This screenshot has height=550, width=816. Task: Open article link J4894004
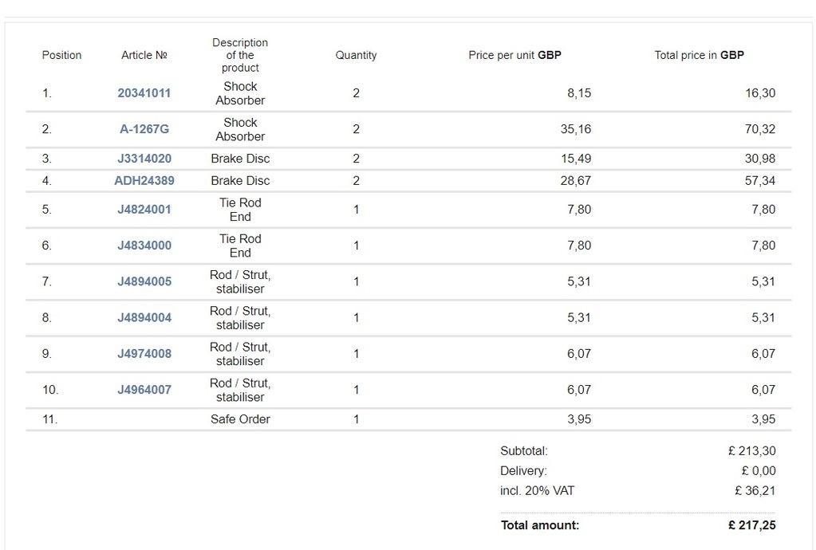(144, 317)
